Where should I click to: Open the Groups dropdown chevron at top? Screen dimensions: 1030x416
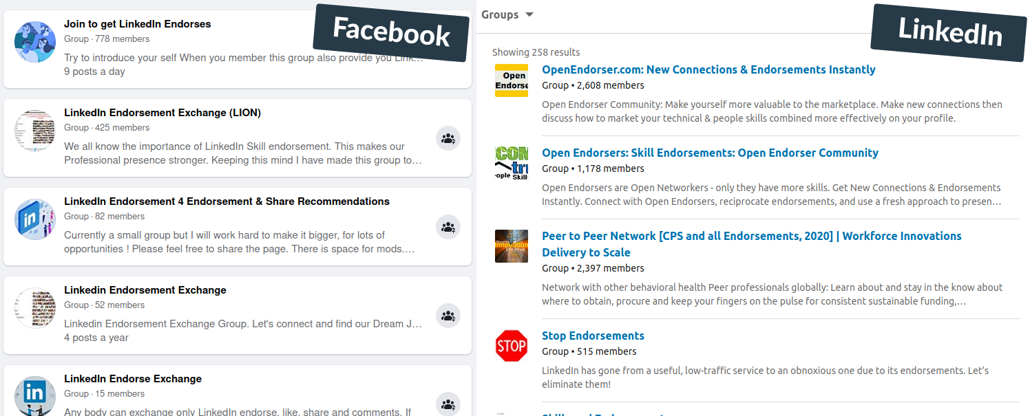(x=528, y=14)
